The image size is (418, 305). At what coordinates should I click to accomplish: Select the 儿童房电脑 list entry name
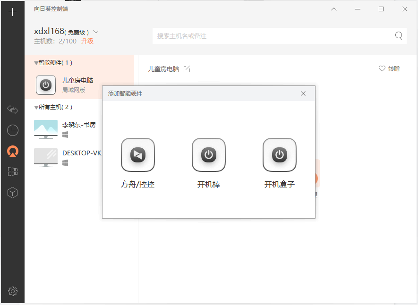77,80
